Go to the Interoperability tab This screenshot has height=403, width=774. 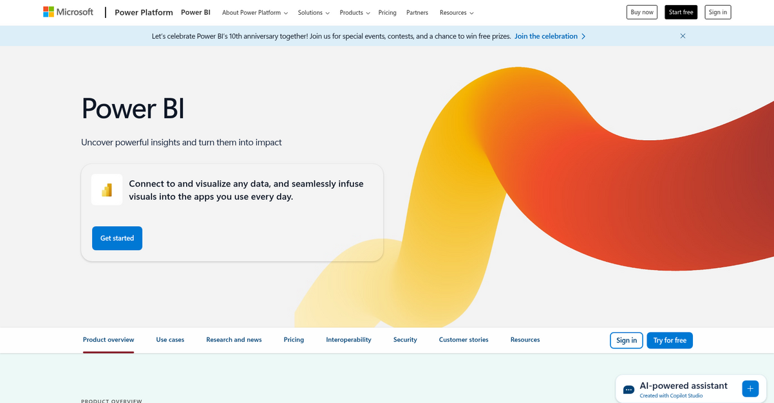point(348,339)
